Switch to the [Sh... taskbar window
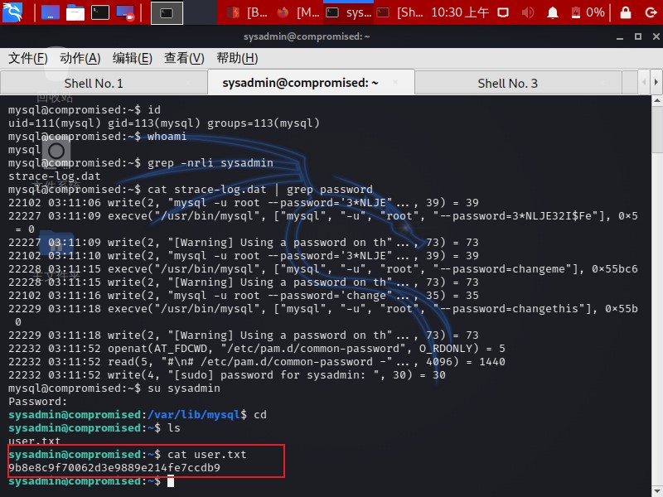Image resolution: width=663 pixels, height=497 pixels. (x=399, y=12)
